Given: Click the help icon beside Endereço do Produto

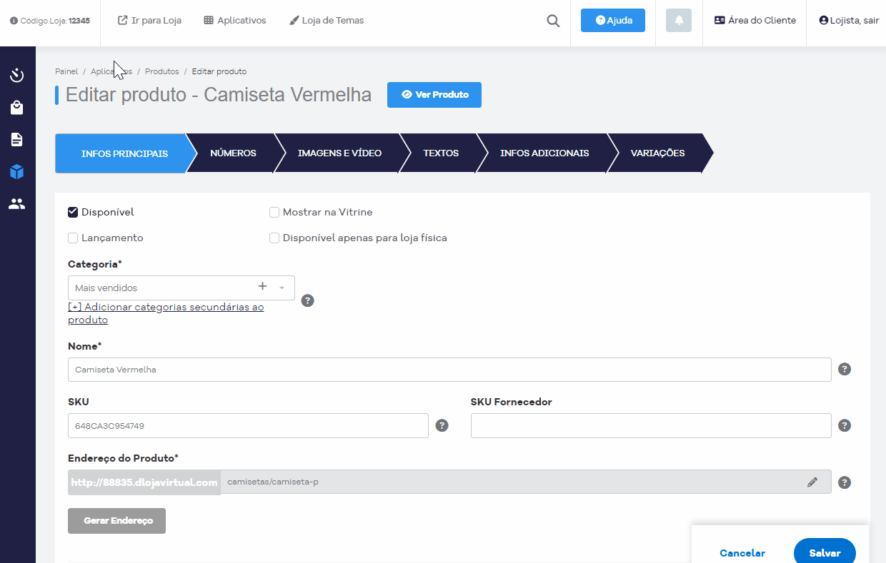Looking at the screenshot, I should tap(845, 482).
